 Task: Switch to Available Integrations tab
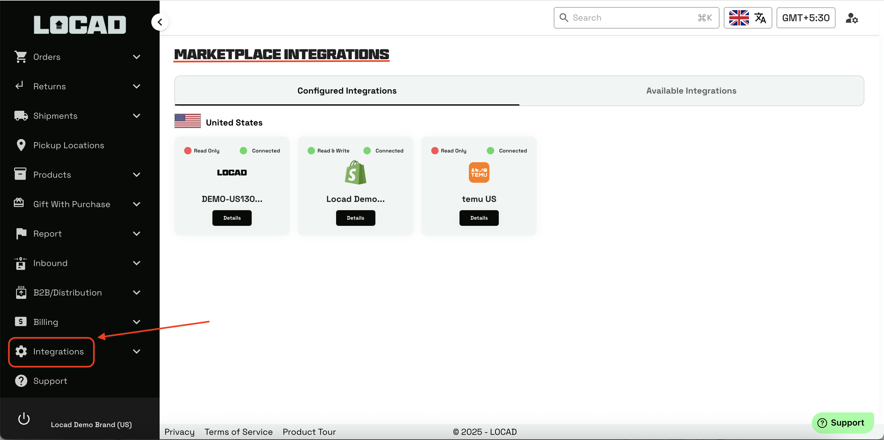(x=691, y=91)
